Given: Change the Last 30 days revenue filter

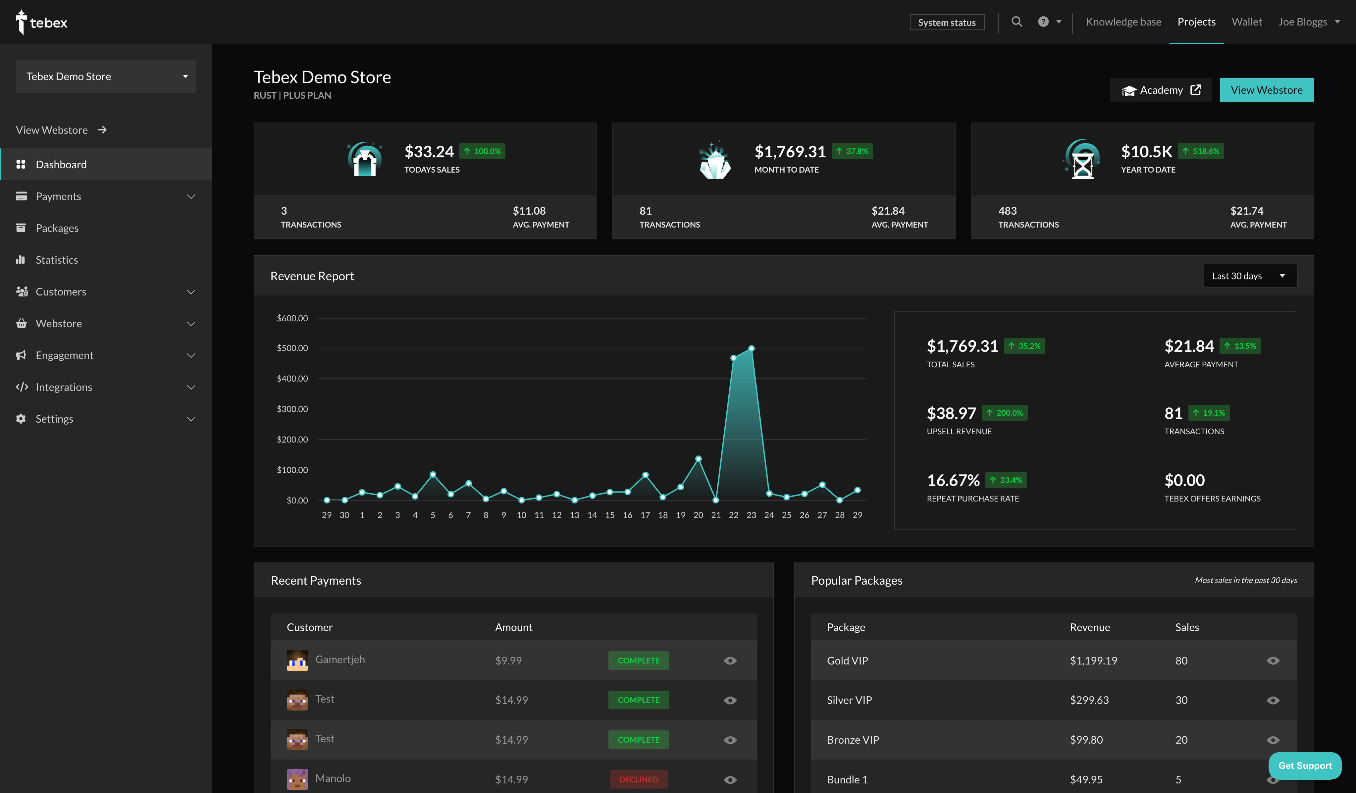Looking at the screenshot, I should pos(1249,276).
